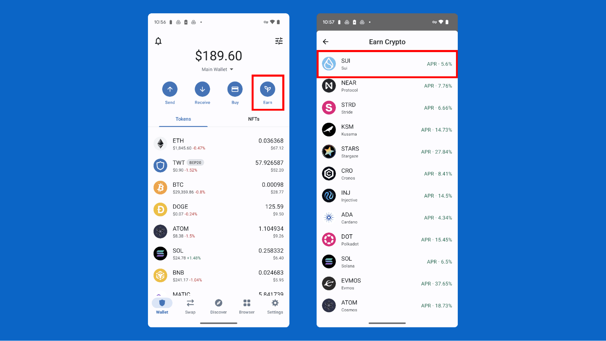Switch to Tokens tab in wallet

183,119
